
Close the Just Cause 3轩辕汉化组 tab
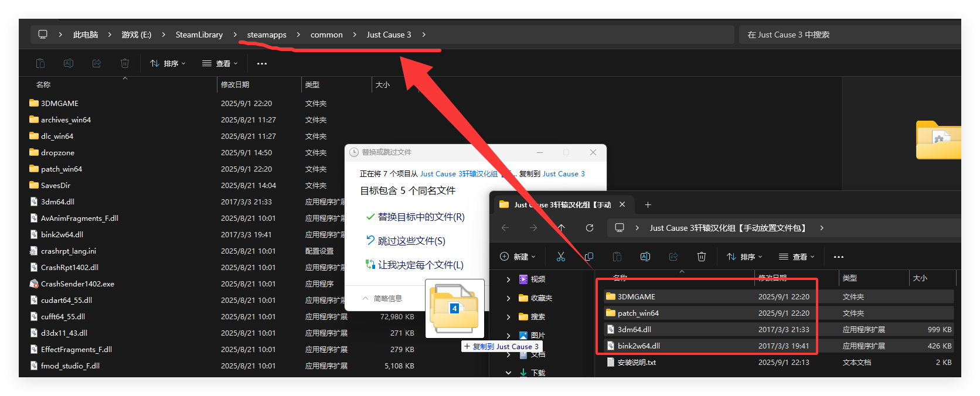tap(622, 204)
